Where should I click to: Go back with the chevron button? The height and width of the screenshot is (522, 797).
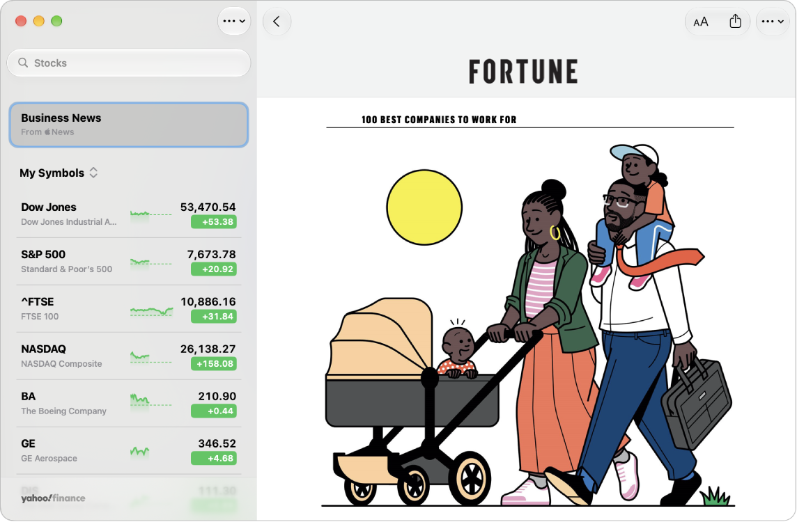277,22
